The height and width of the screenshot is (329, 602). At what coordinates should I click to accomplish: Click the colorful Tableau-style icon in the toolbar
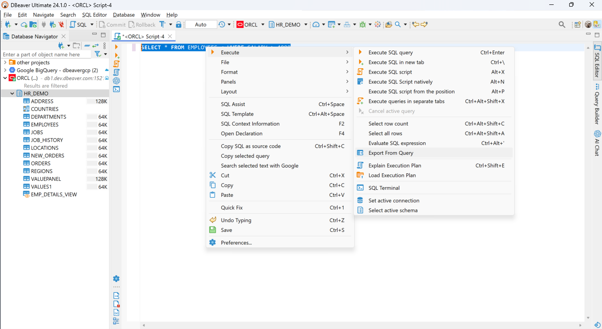[x=378, y=24]
